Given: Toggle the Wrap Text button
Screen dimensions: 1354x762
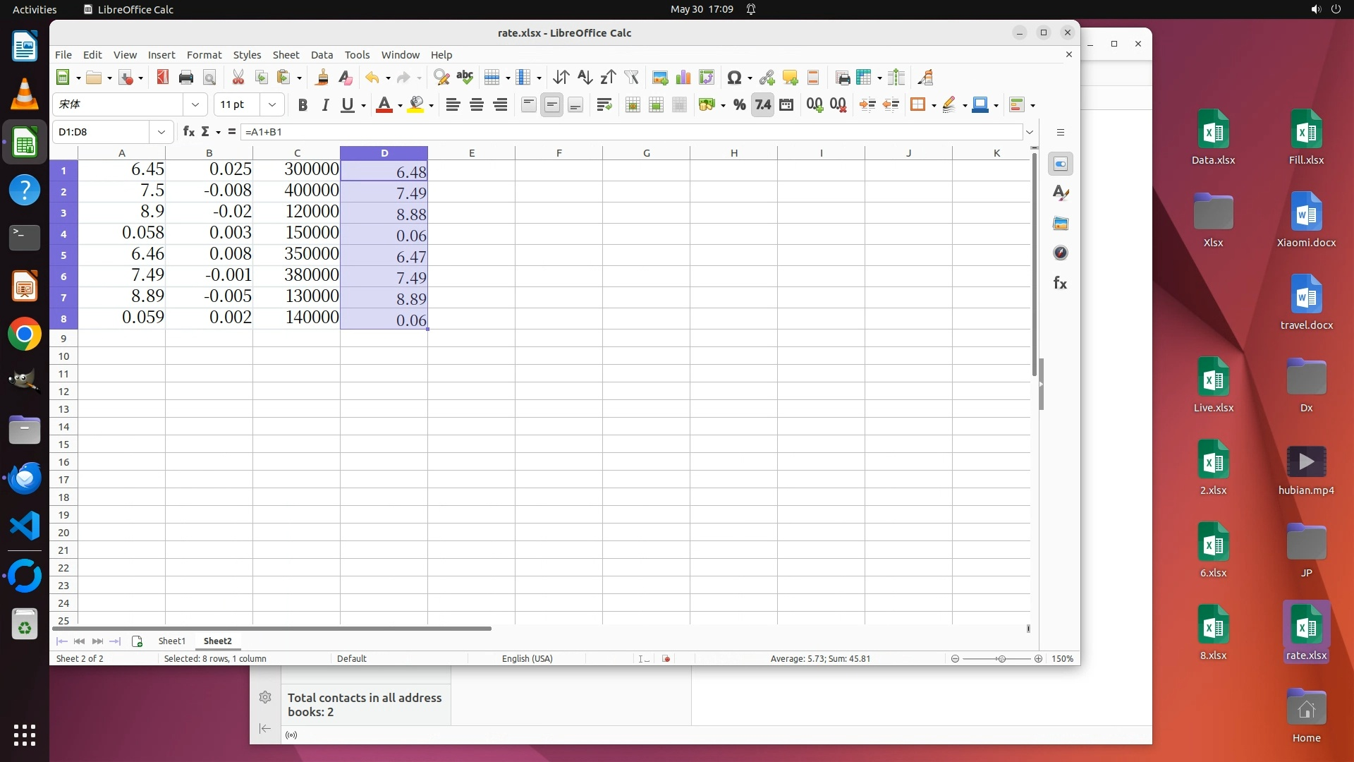Looking at the screenshot, I should pos(604,105).
